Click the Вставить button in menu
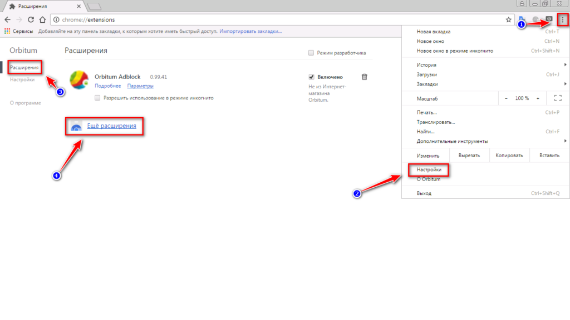The image size is (570, 320). point(549,156)
